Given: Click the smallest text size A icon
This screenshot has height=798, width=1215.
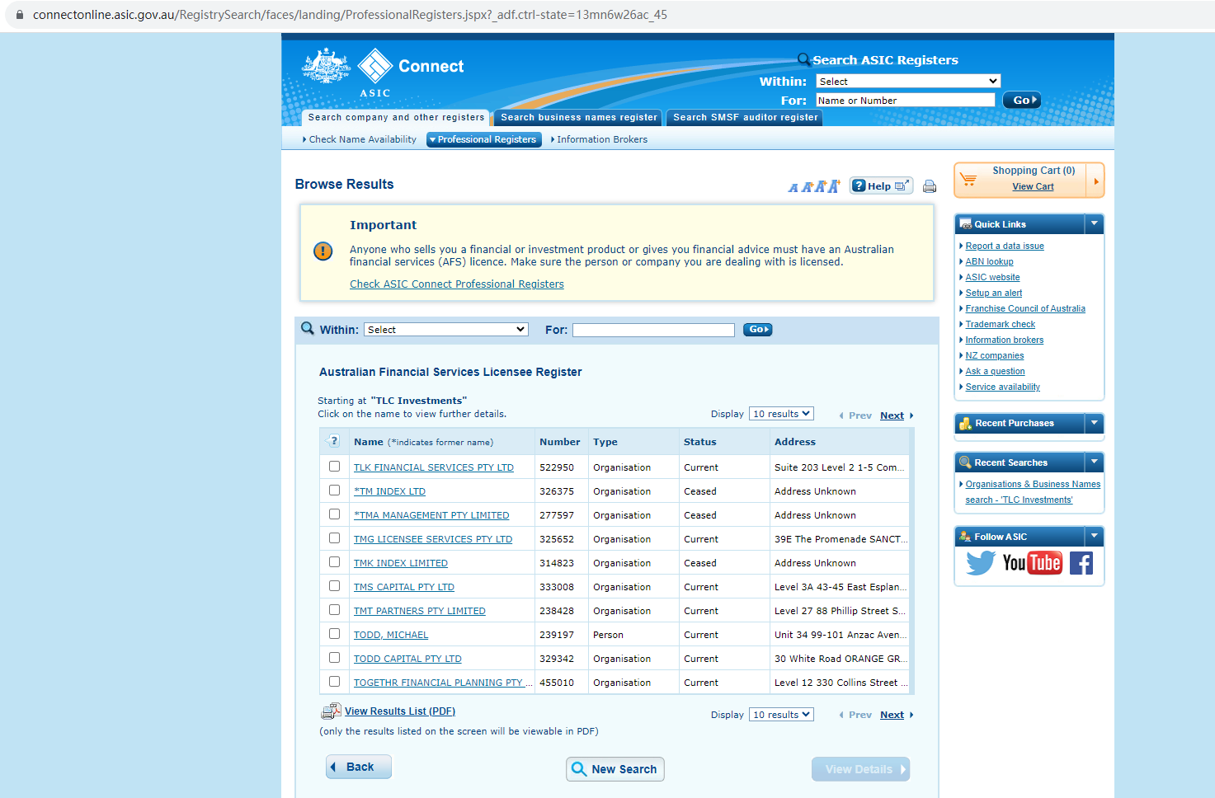Looking at the screenshot, I should (794, 188).
